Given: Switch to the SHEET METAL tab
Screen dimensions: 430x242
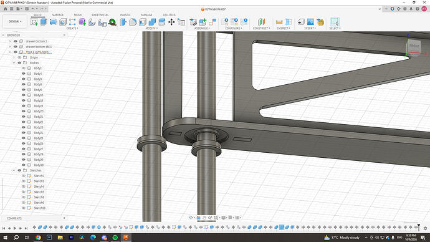Looking at the screenshot, I should (100, 15).
